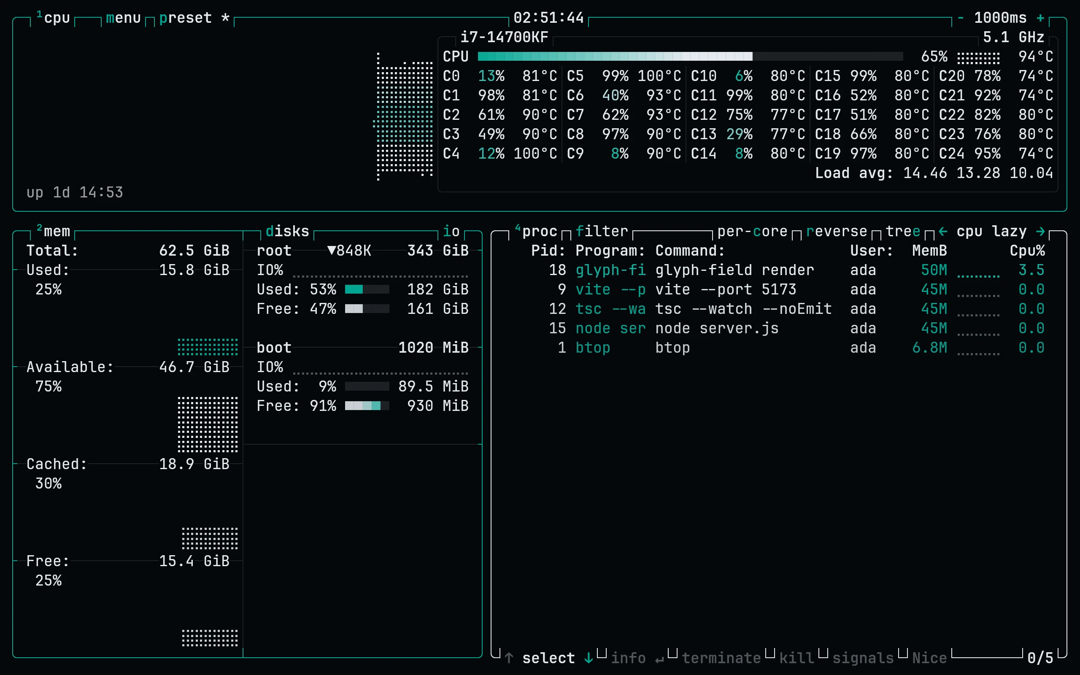Click the 0/5 process counter

(1040, 658)
